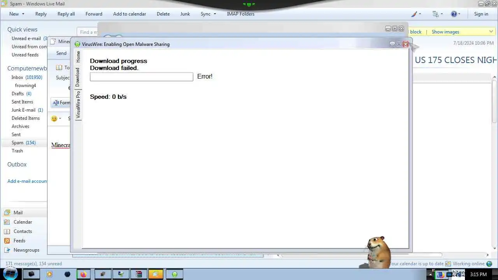
Task: Click the Show images link
Action: (445, 32)
